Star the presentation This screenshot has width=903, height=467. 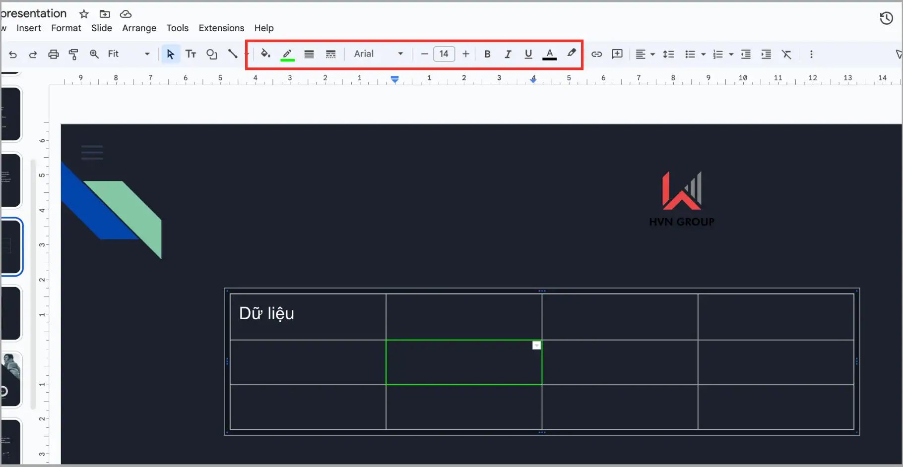tap(84, 14)
